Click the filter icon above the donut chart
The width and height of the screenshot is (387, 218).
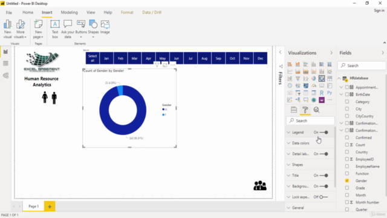pos(157,65)
